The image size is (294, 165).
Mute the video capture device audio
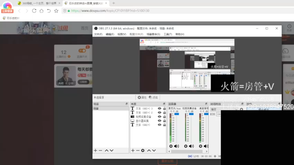point(191,146)
